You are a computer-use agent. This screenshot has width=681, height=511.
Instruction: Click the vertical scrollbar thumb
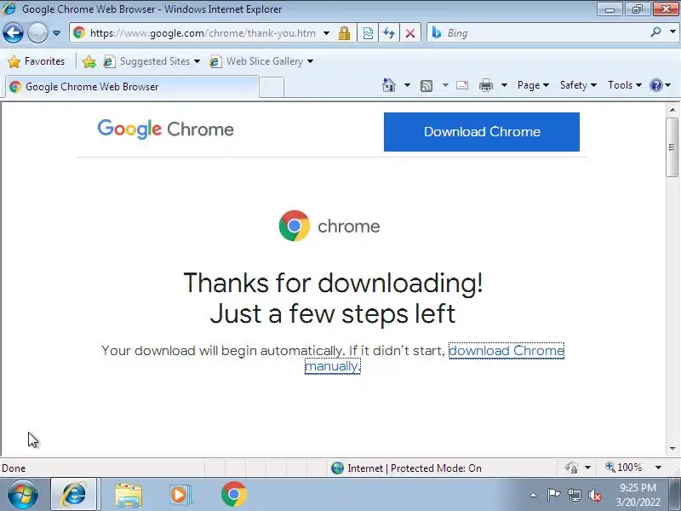click(672, 147)
